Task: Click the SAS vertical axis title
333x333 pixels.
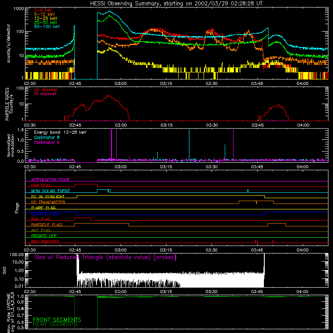Action: pos(5,271)
